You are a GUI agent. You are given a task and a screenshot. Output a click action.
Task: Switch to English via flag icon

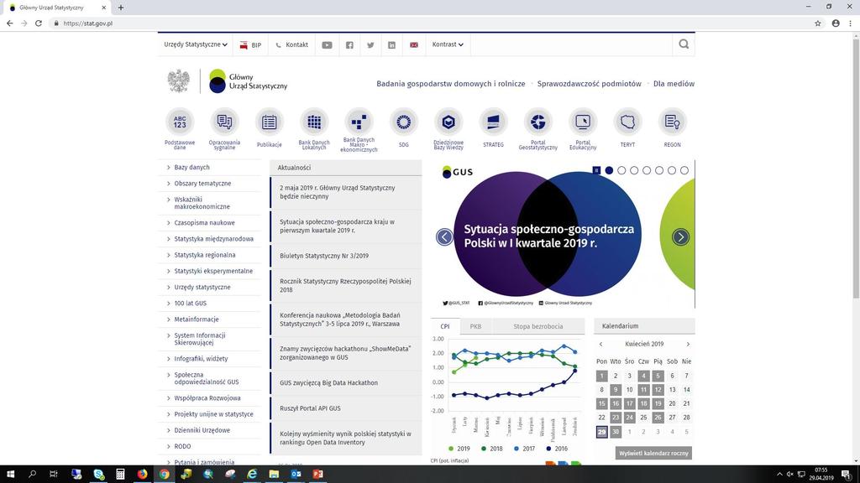(414, 45)
